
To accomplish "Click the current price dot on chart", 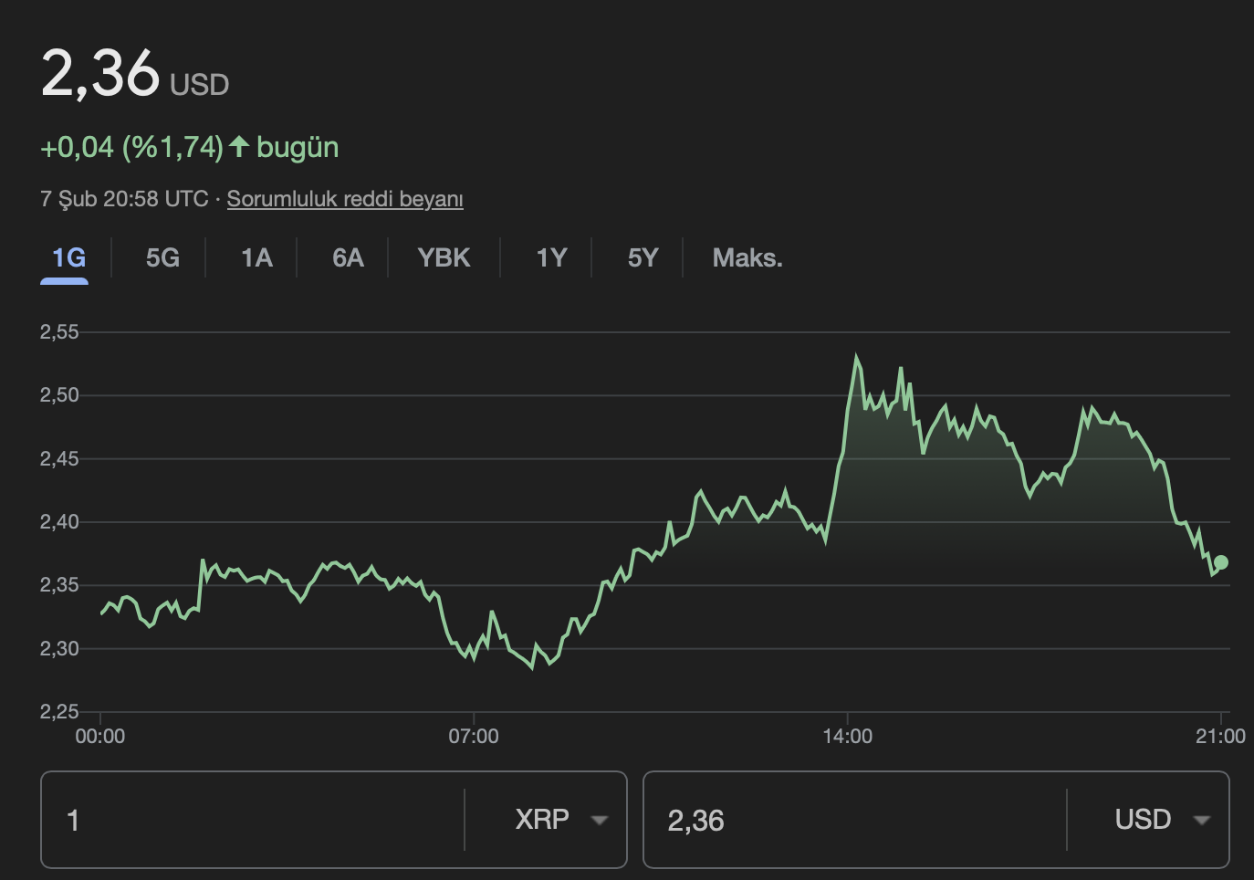I will 1221,562.
